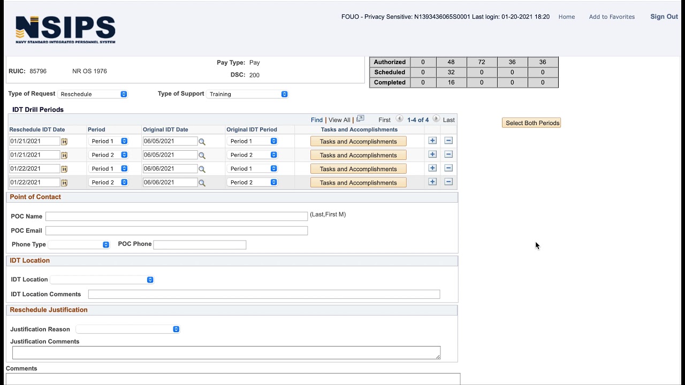Open Tasks and Accomplishments for second row
The image size is (685, 385).
(359, 155)
